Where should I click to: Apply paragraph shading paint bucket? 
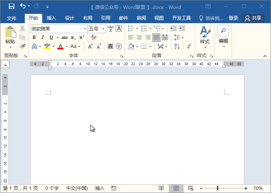click(x=131, y=46)
